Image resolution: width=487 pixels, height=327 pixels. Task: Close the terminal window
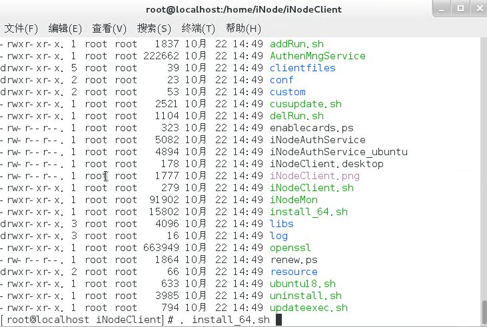pyautogui.click(x=479, y=9)
